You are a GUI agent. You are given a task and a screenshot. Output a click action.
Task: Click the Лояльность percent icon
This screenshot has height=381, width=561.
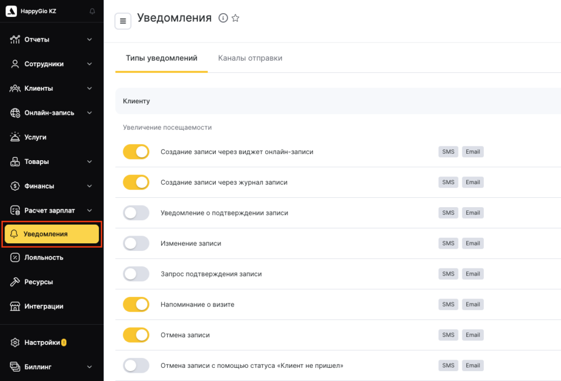[x=15, y=257]
